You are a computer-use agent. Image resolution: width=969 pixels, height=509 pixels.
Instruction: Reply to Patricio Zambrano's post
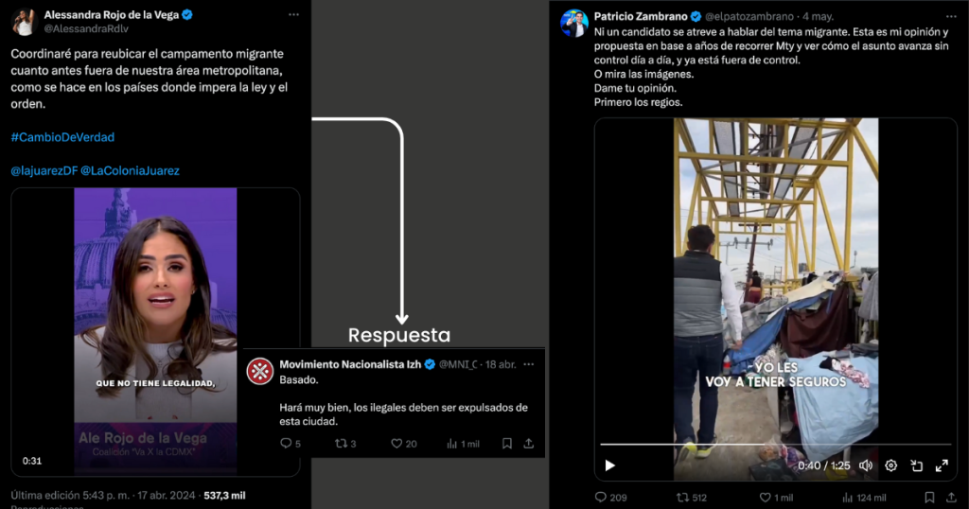[x=601, y=497]
